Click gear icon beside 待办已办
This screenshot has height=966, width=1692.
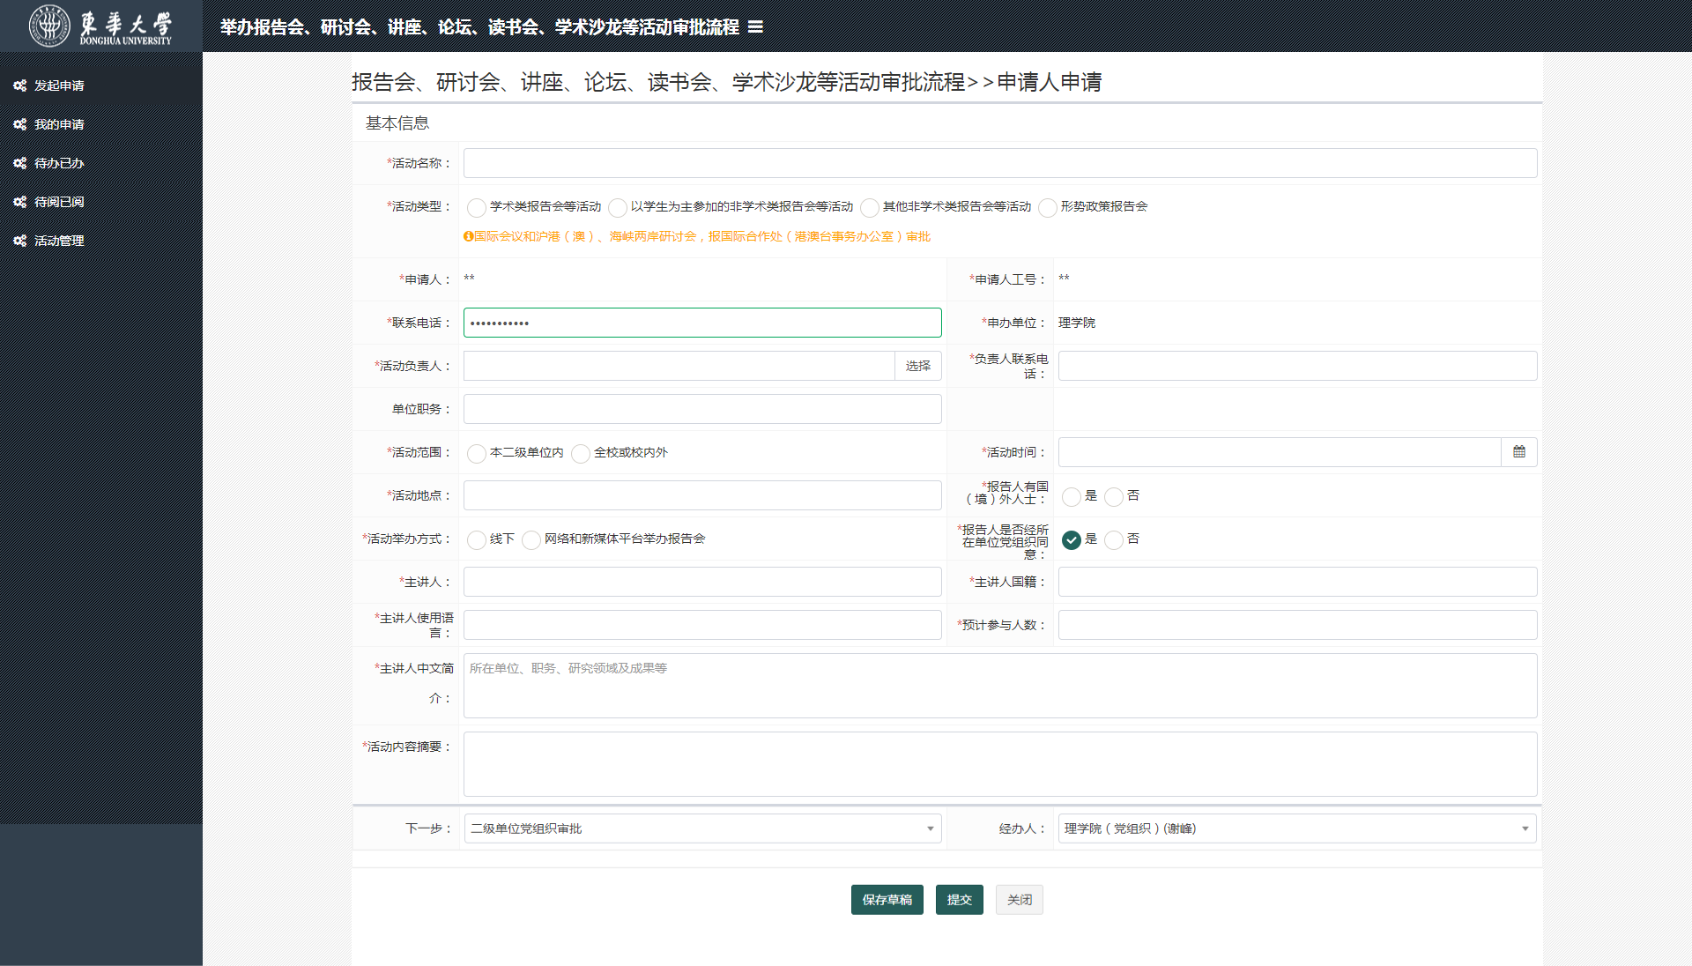tap(19, 163)
